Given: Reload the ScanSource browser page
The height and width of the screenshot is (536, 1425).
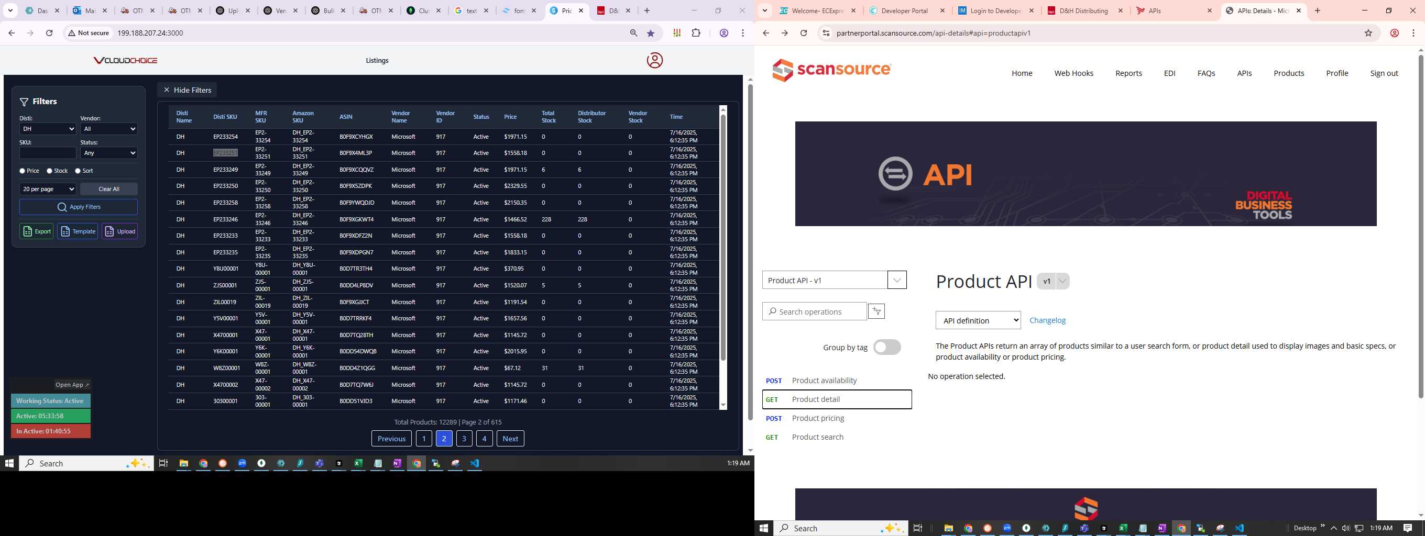Looking at the screenshot, I should (803, 33).
